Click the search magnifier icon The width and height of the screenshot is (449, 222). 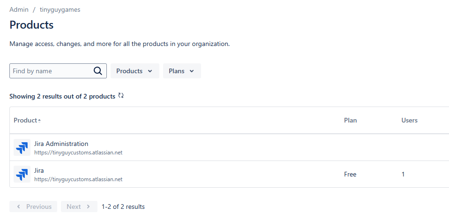97,71
